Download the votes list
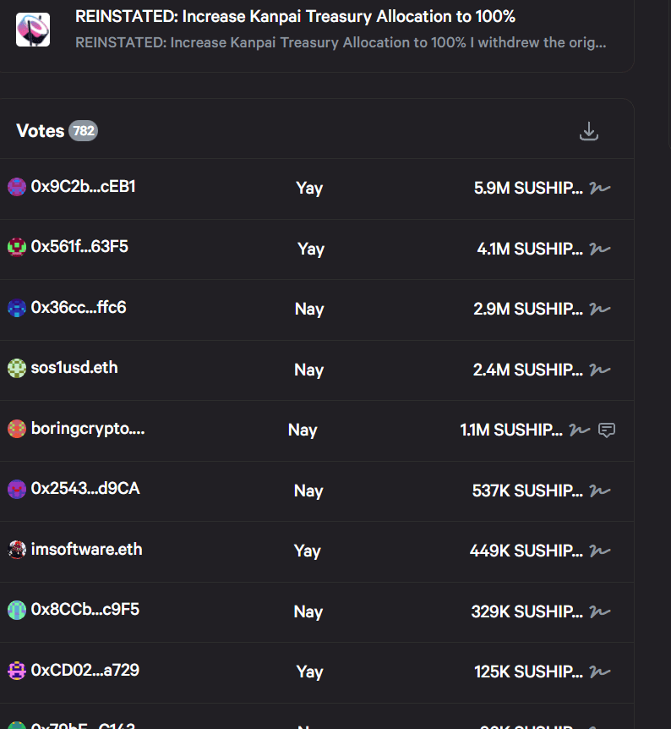 click(589, 131)
